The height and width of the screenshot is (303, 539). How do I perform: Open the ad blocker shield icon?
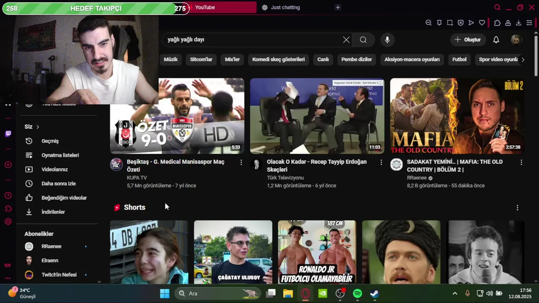pos(461,23)
